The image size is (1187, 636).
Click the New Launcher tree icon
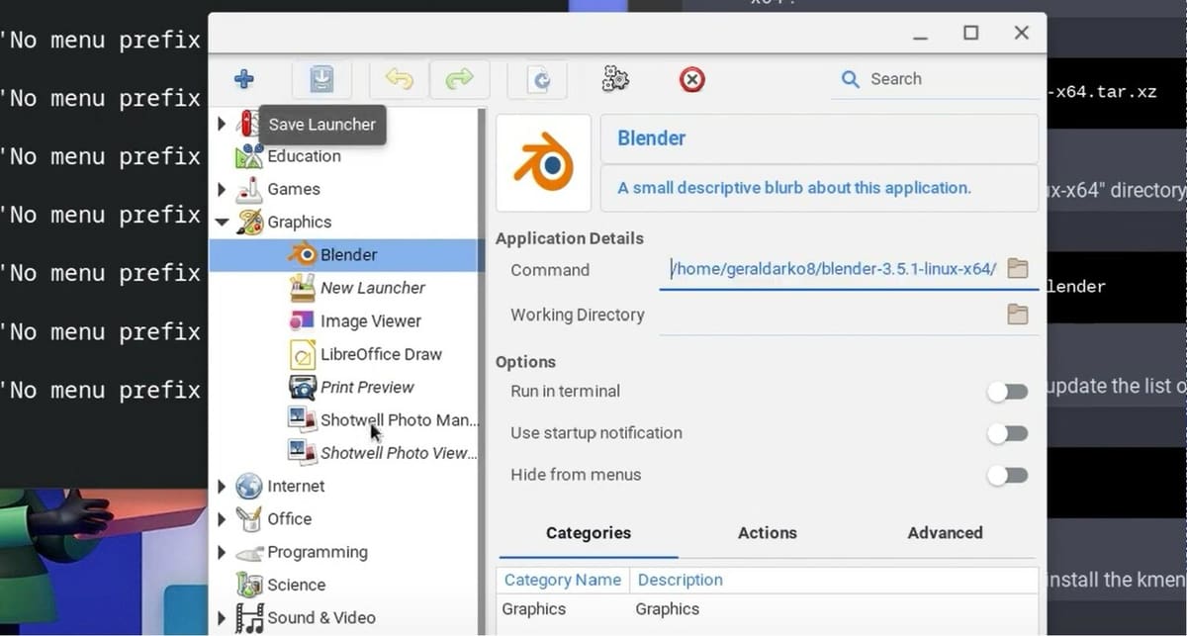302,288
